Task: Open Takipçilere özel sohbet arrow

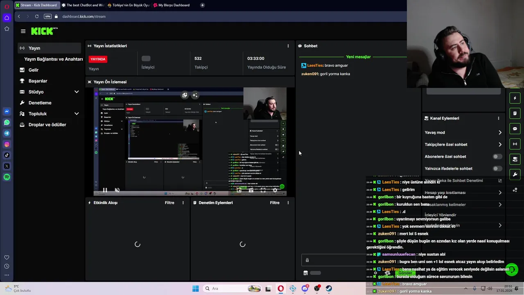Action: point(500,145)
